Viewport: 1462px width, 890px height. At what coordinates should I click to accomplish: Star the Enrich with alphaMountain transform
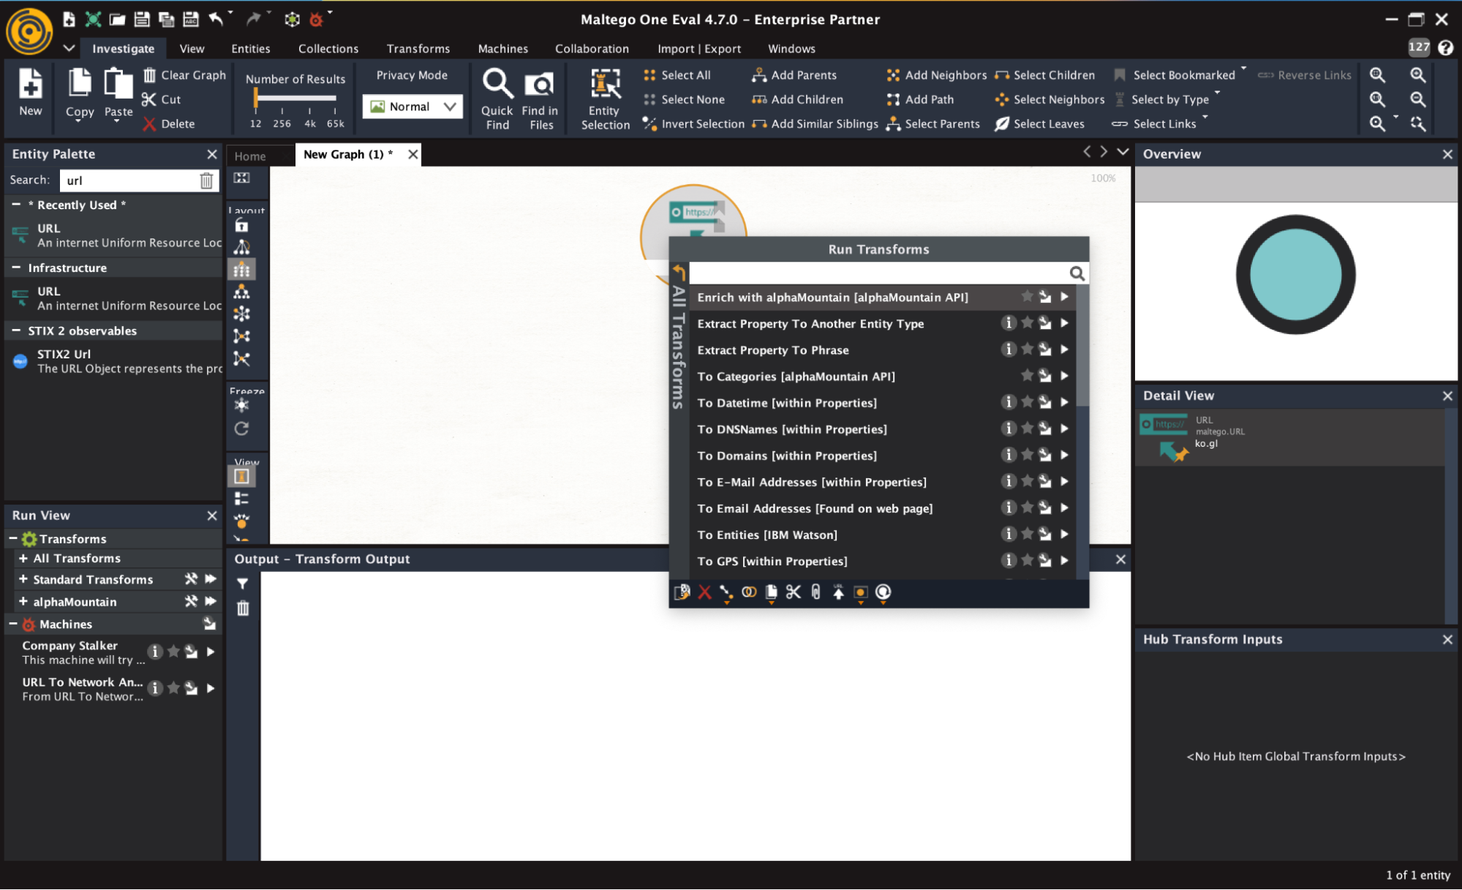tap(1027, 296)
